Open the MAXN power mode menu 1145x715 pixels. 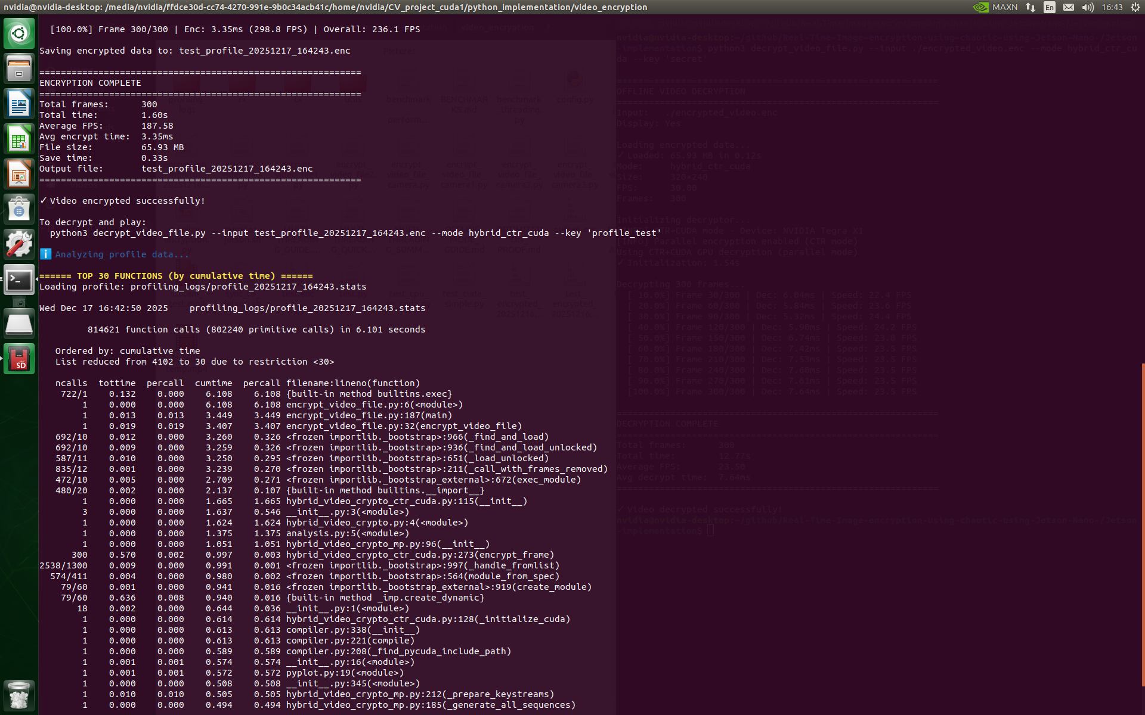click(x=1005, y=7)
